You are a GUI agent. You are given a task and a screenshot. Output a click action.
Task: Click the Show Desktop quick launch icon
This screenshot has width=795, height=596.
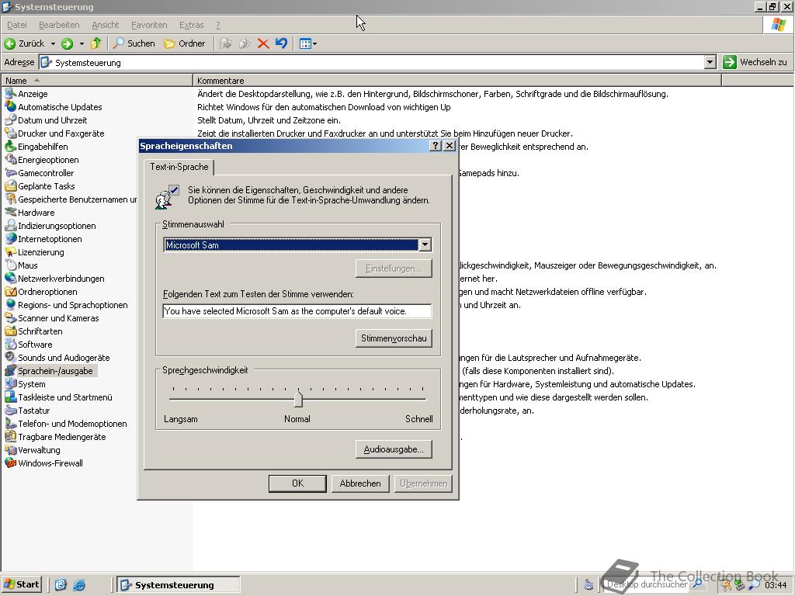61,585
